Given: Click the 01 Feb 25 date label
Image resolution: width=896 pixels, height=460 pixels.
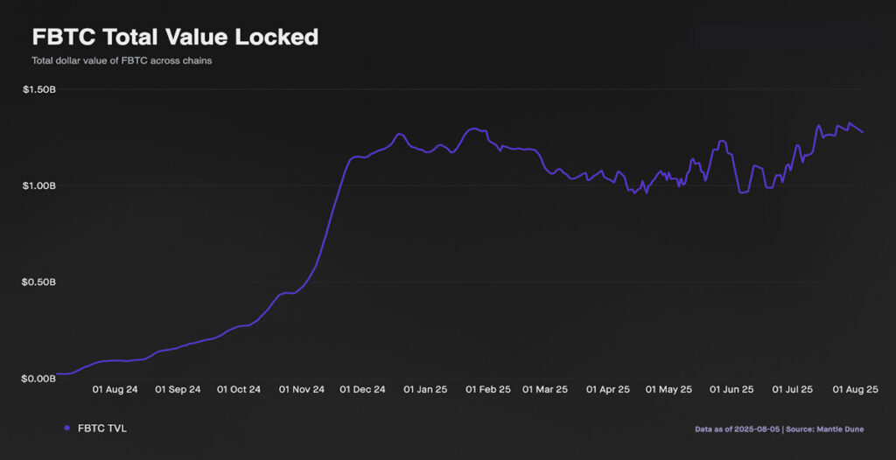Looking at the screenshot, I should point(488,390).
